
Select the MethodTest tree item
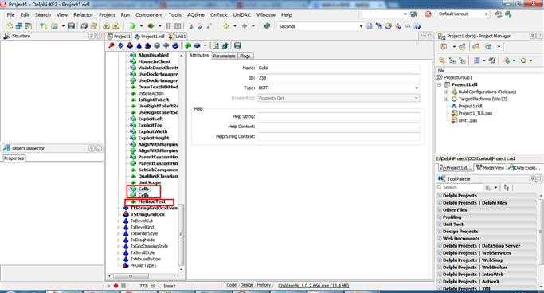pos(151,201)
